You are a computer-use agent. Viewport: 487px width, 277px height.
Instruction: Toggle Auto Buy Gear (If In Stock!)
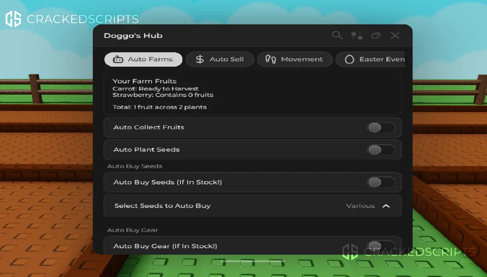[x=381, y=246]
